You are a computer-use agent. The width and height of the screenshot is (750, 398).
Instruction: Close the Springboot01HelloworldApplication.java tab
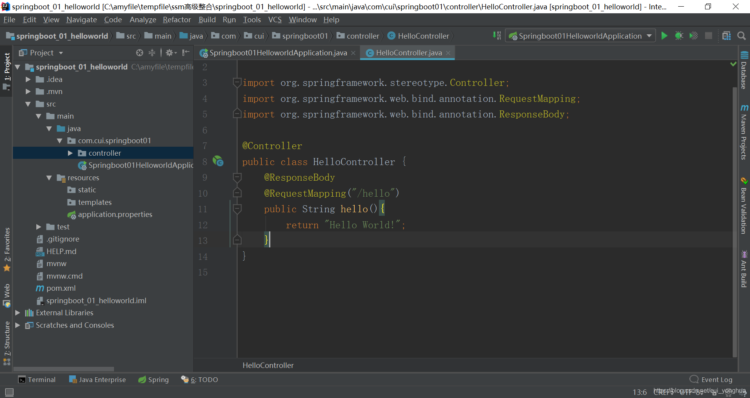(353, 53)
